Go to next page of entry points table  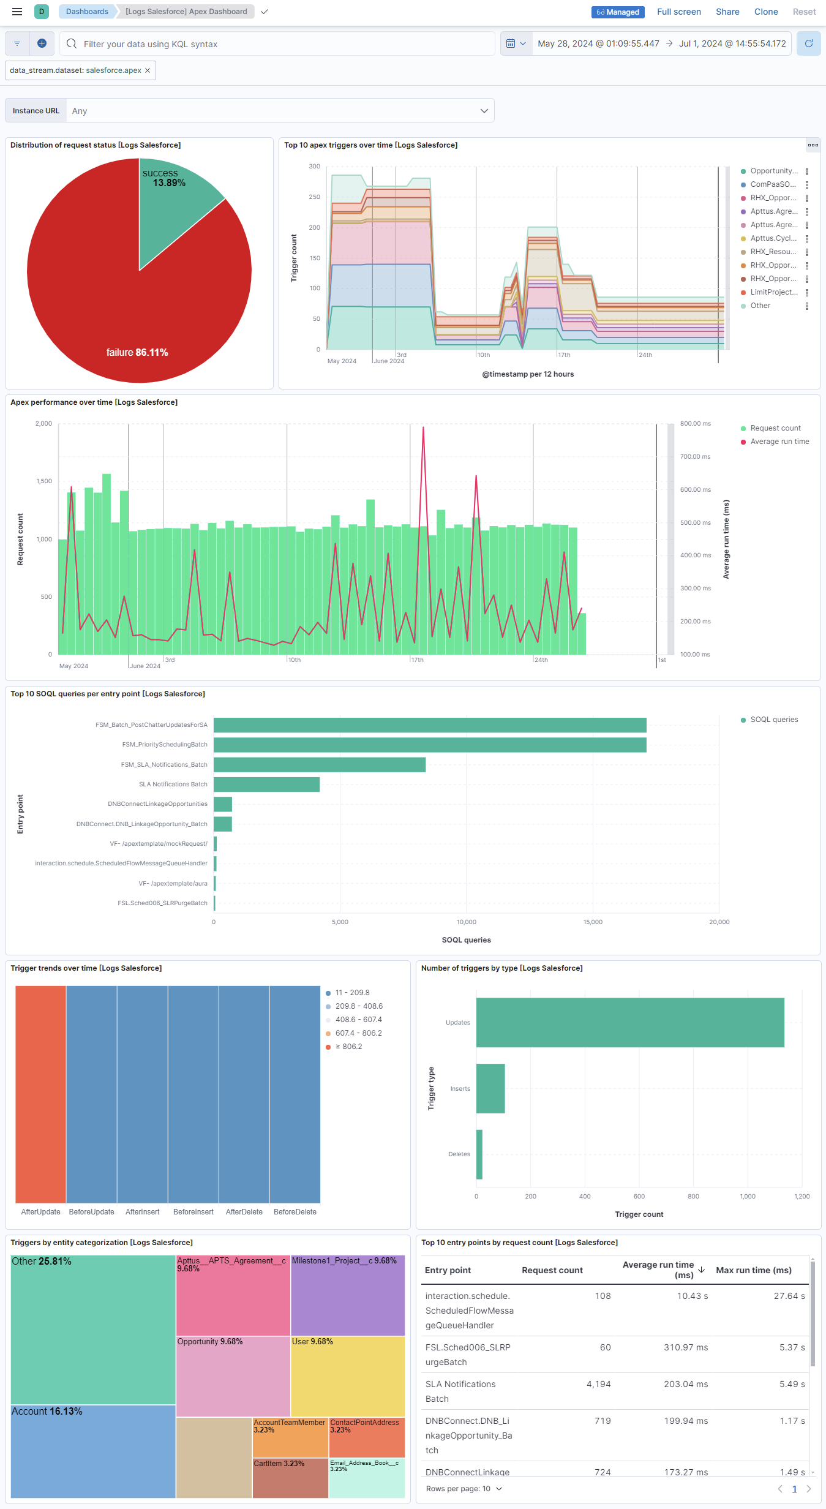tap(809, 1489)
